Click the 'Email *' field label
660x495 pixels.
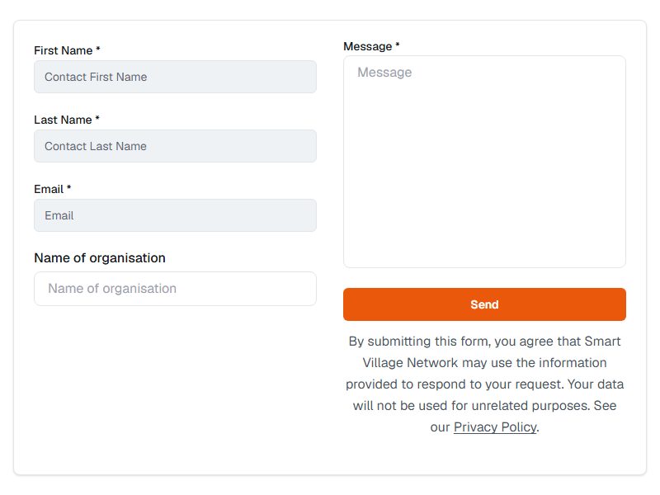(x=53, y=190)
